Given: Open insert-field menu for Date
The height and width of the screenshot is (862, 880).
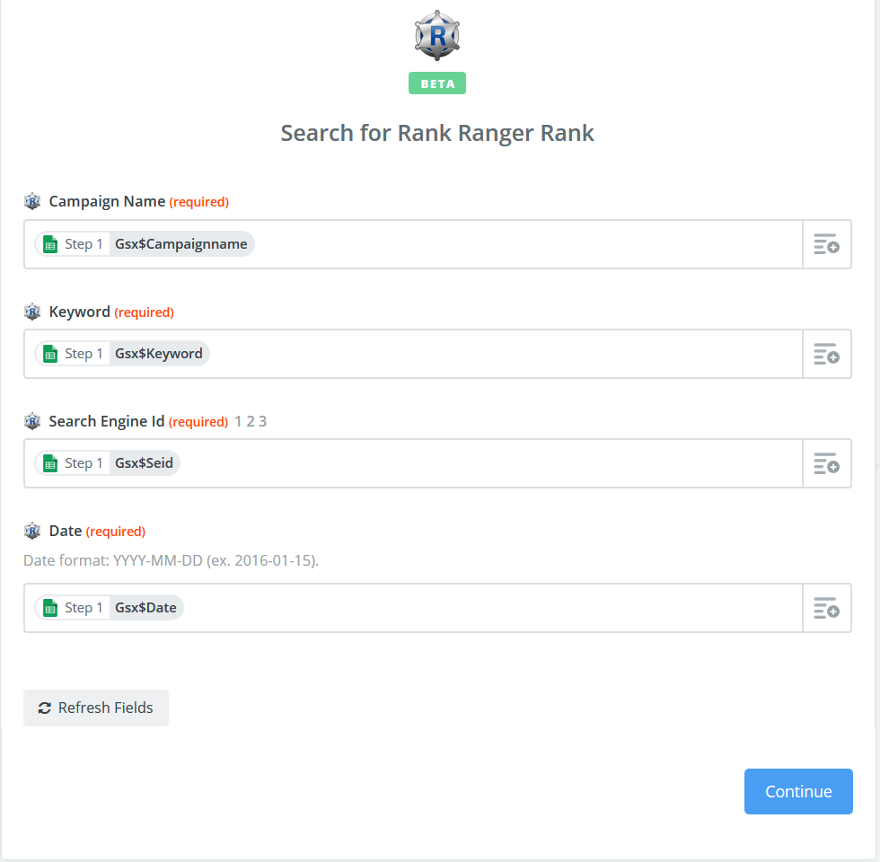Looking at the screenshot, I should tap(826, 608).
